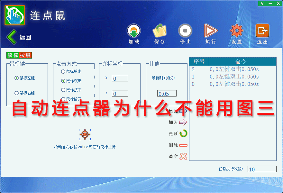The height and width of the screenshot is (193, 283).
Task: Run the tasks with 执行 icon
Action: [211, 31]
